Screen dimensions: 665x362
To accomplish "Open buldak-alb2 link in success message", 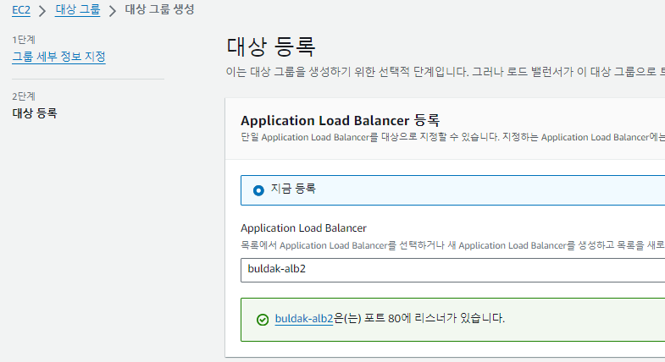I will (304, 319).
